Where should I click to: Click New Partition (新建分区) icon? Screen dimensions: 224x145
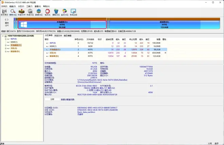coord(39,12)
